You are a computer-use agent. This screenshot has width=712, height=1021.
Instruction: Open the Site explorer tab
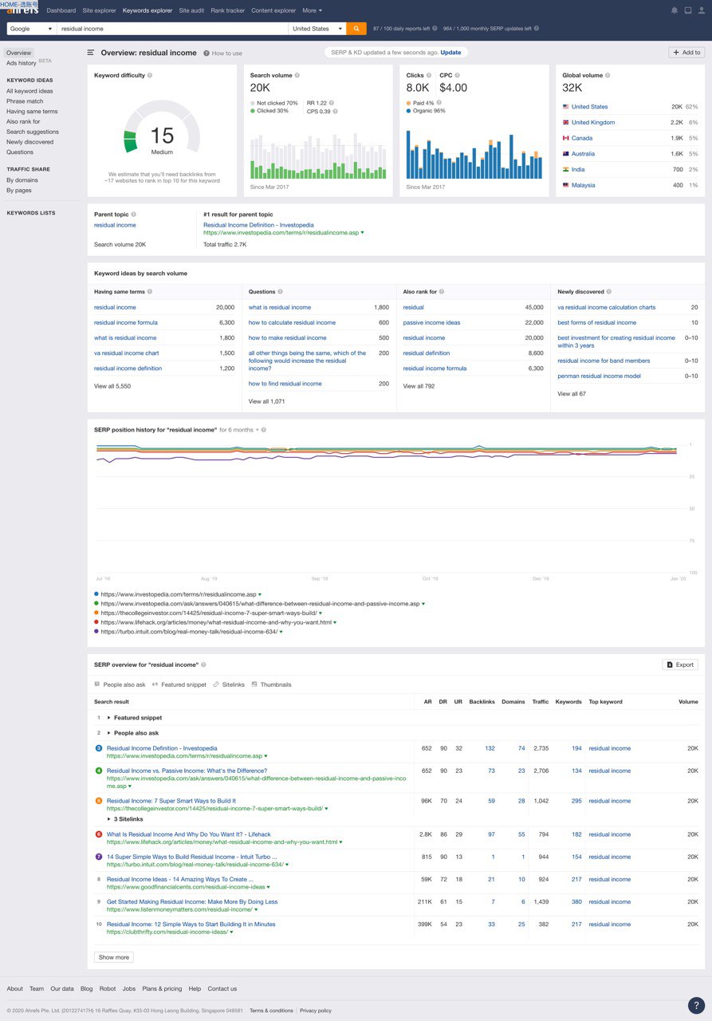tap(99, 10)
